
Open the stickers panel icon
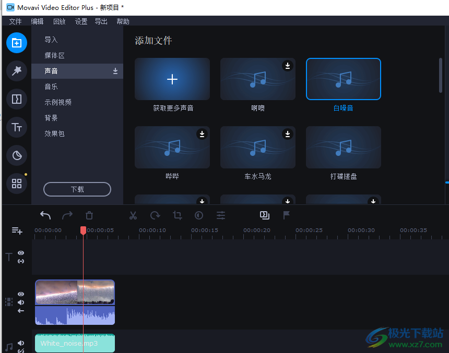[x=17, y=155]
